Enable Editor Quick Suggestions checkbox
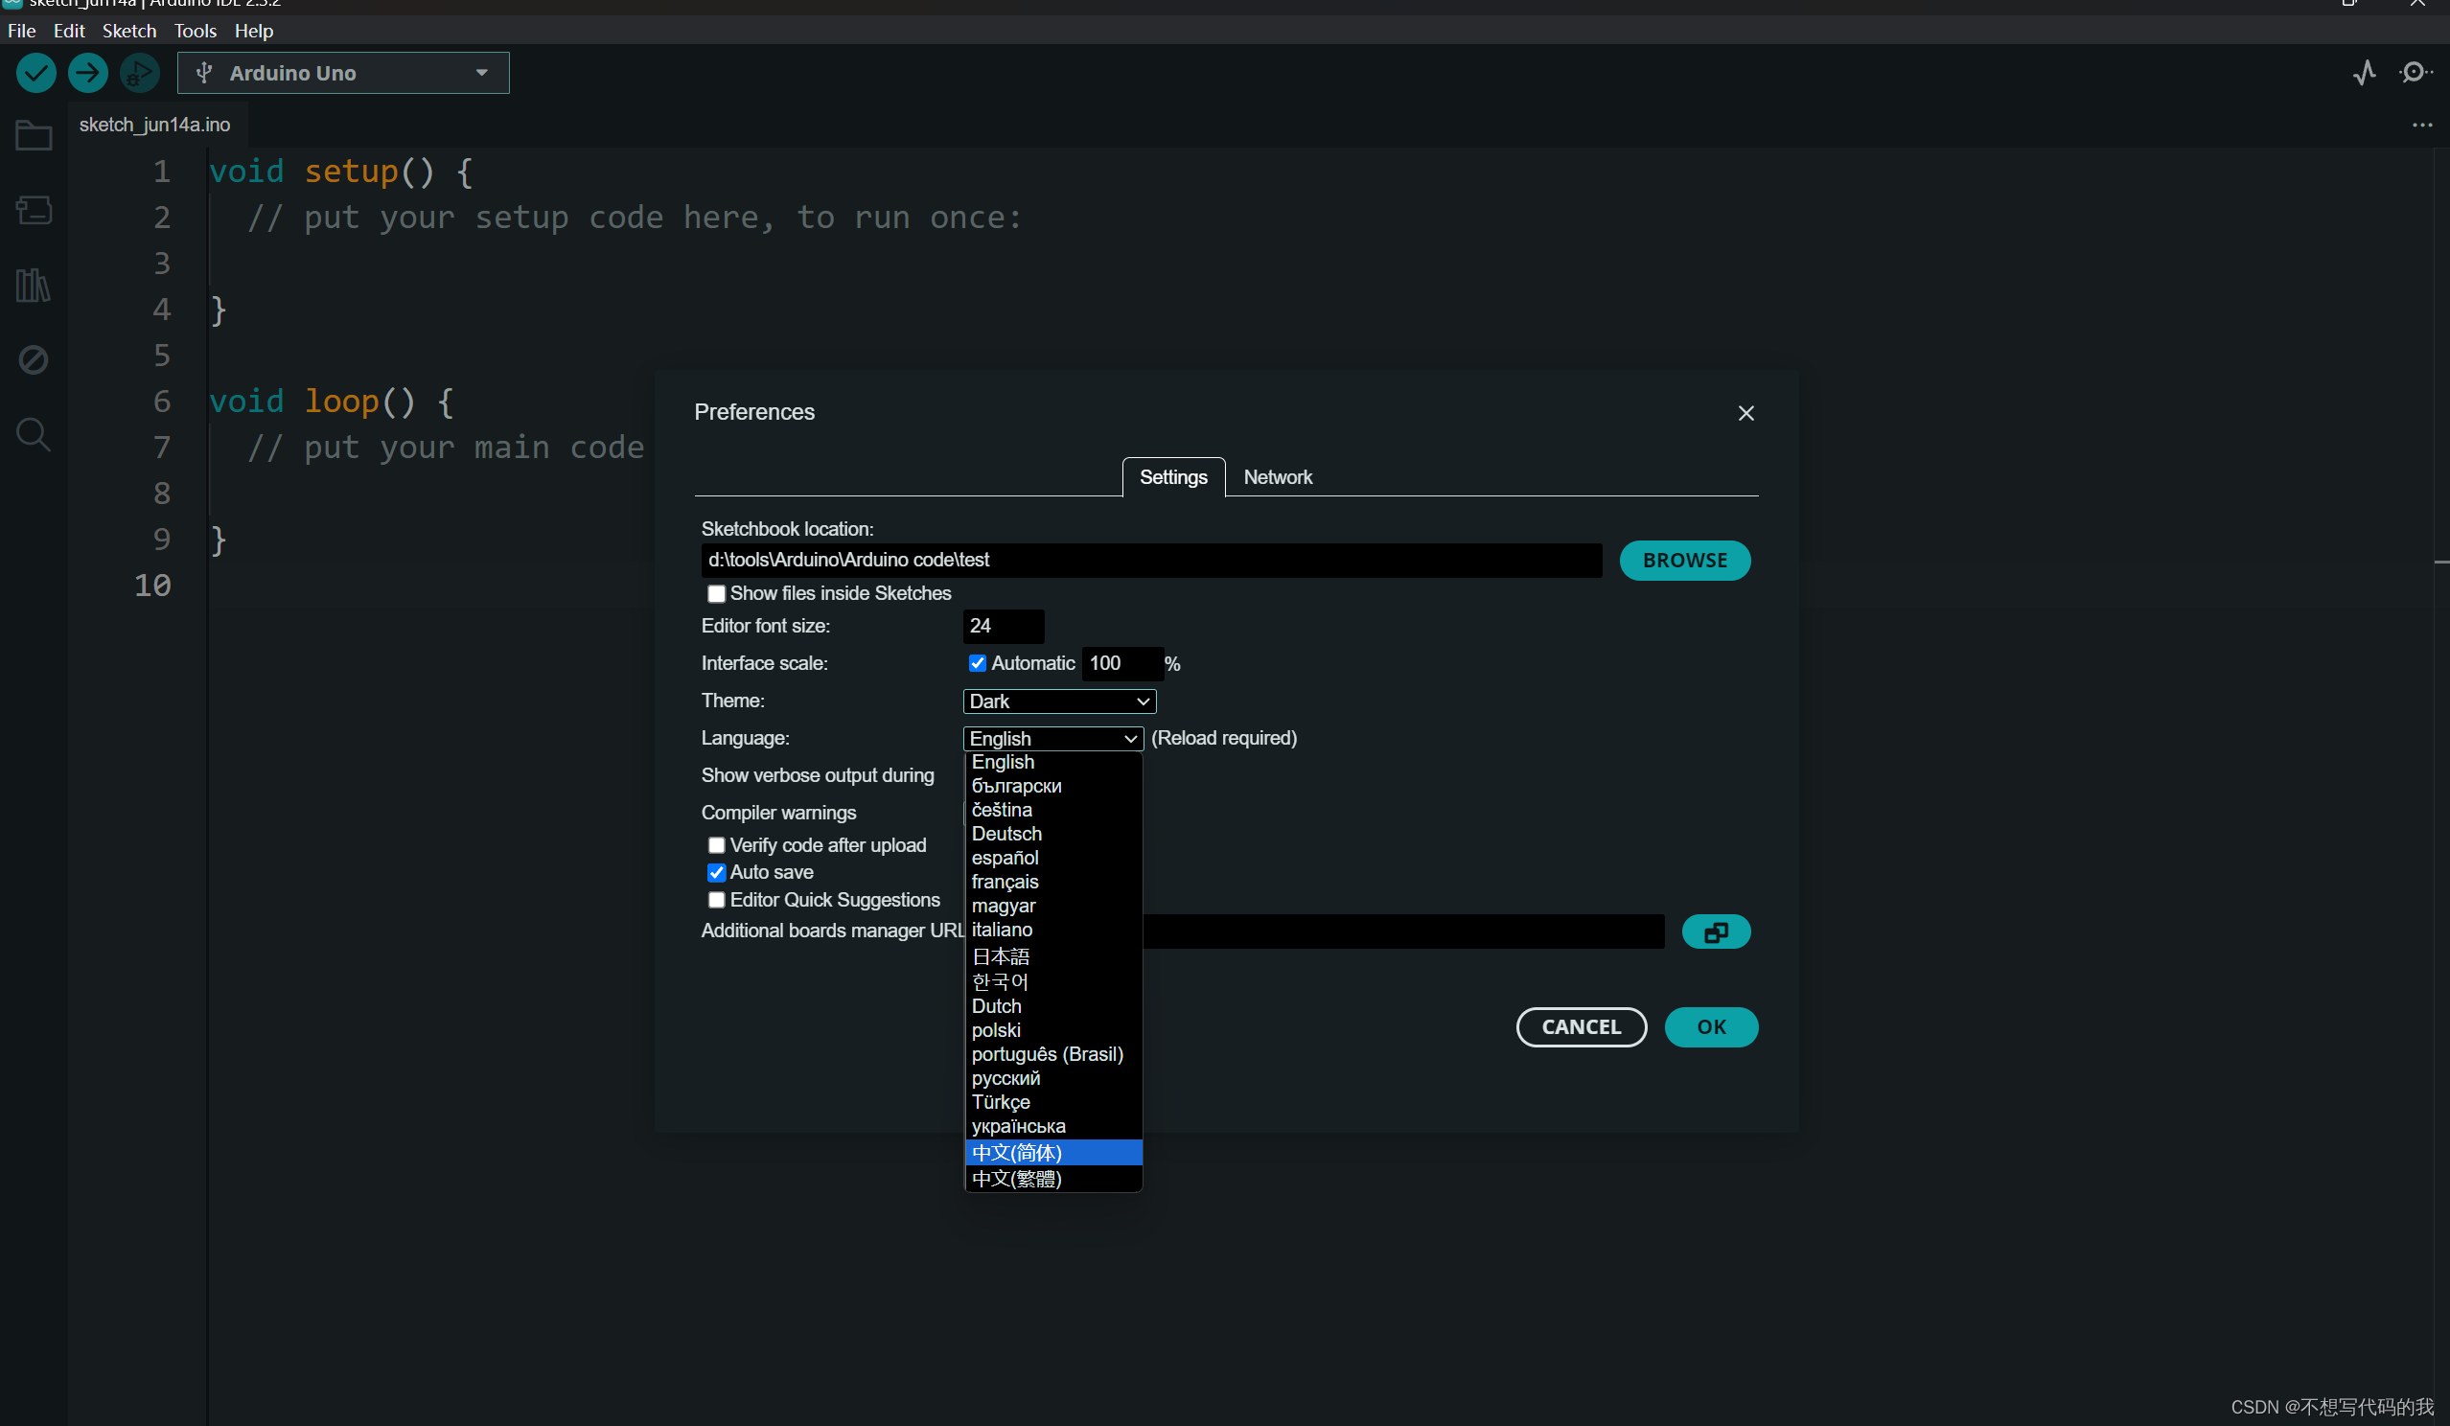The width and height of the screenshot is (2450, 1426). click(x=717, y=900)
